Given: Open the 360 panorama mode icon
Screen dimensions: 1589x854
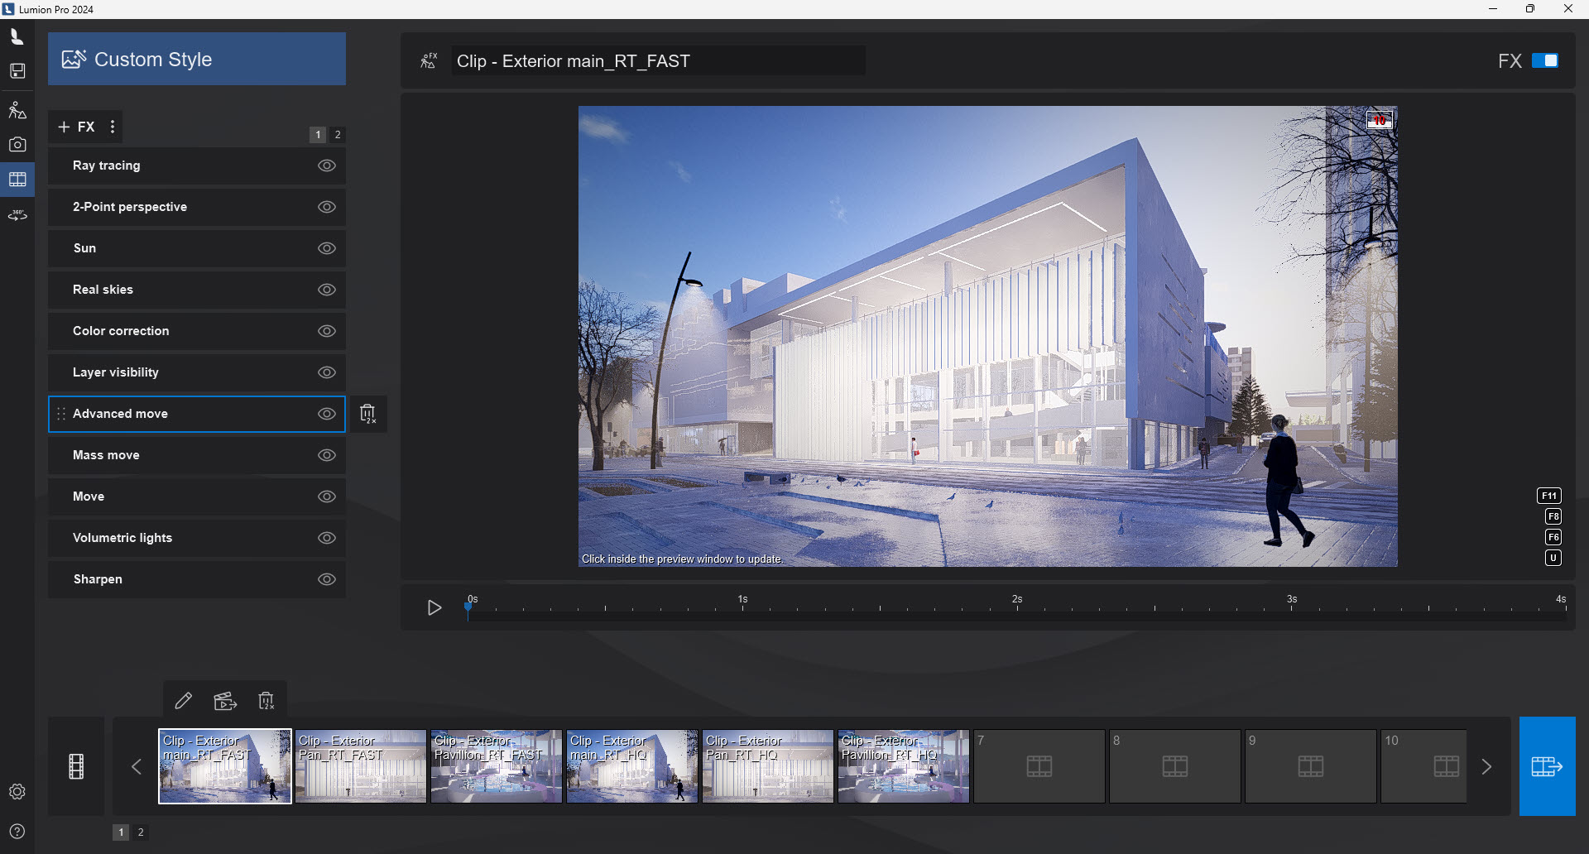Looking at the screenshot, I should point(17,215).
